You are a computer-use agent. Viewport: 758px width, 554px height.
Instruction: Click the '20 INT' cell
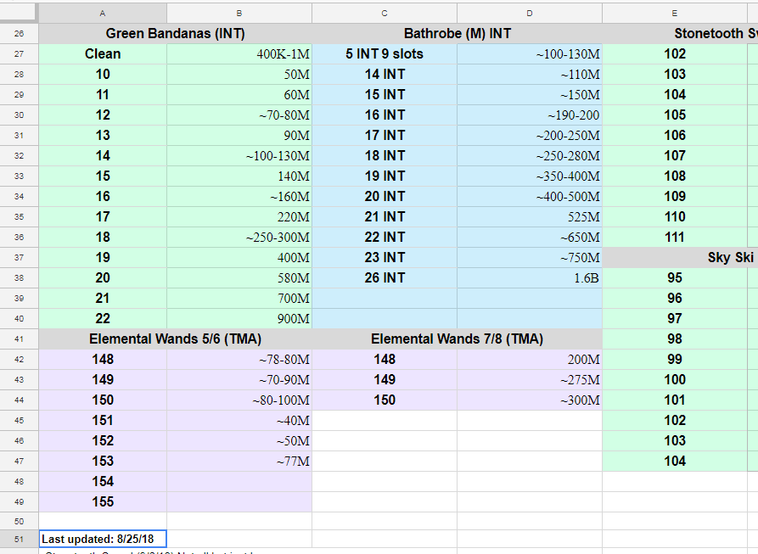(385, 197)
